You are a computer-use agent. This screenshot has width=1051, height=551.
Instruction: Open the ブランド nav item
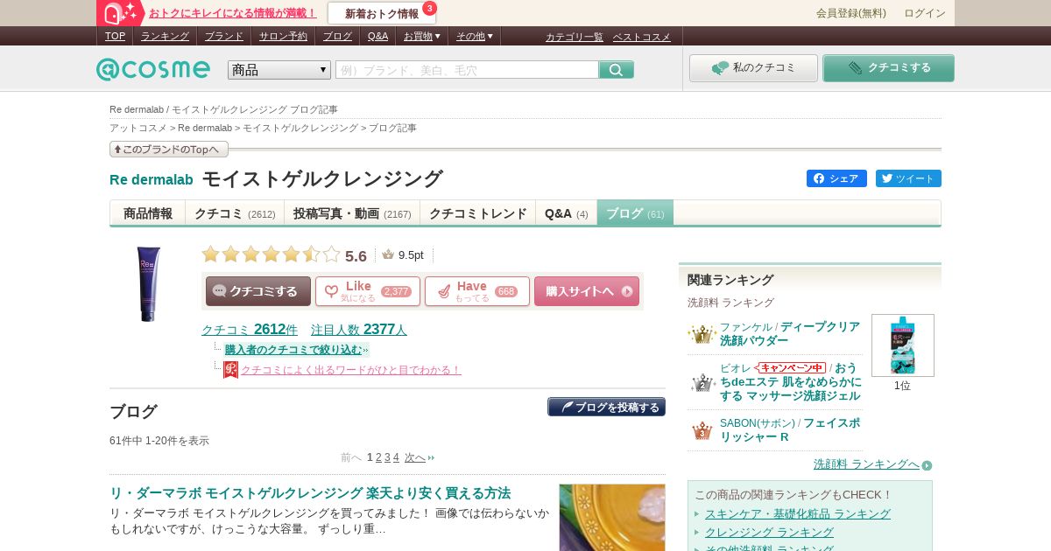(x=224, y=36)
